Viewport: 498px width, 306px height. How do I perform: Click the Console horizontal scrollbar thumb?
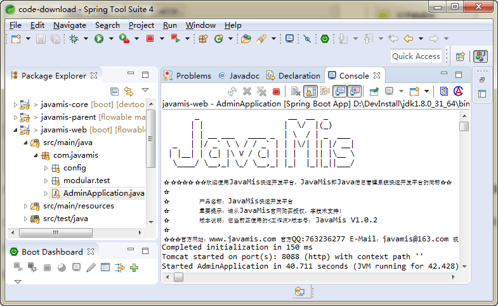178,277
